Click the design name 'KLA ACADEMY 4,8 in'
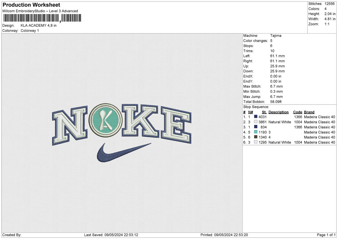The image size is (338, 239). tap(39, 25)
